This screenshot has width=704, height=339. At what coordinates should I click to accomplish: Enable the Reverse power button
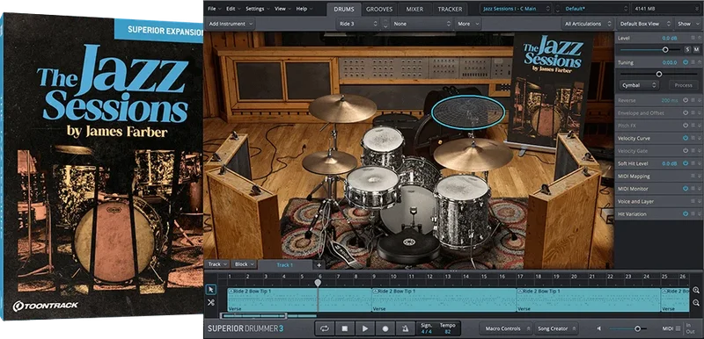click(686, 100)
